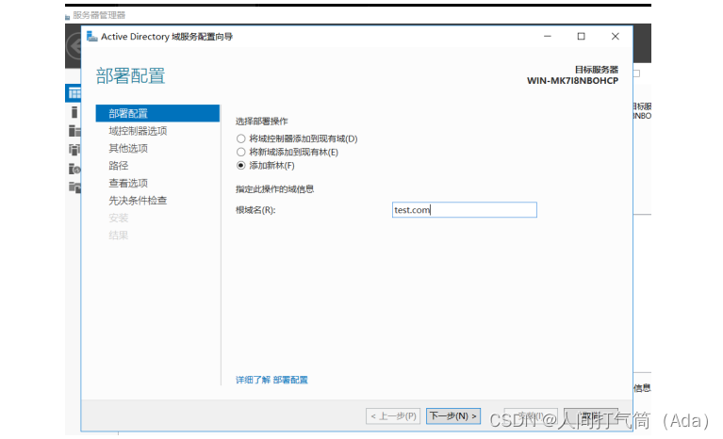Open Server Manager local server icon in sidebar

74,112
